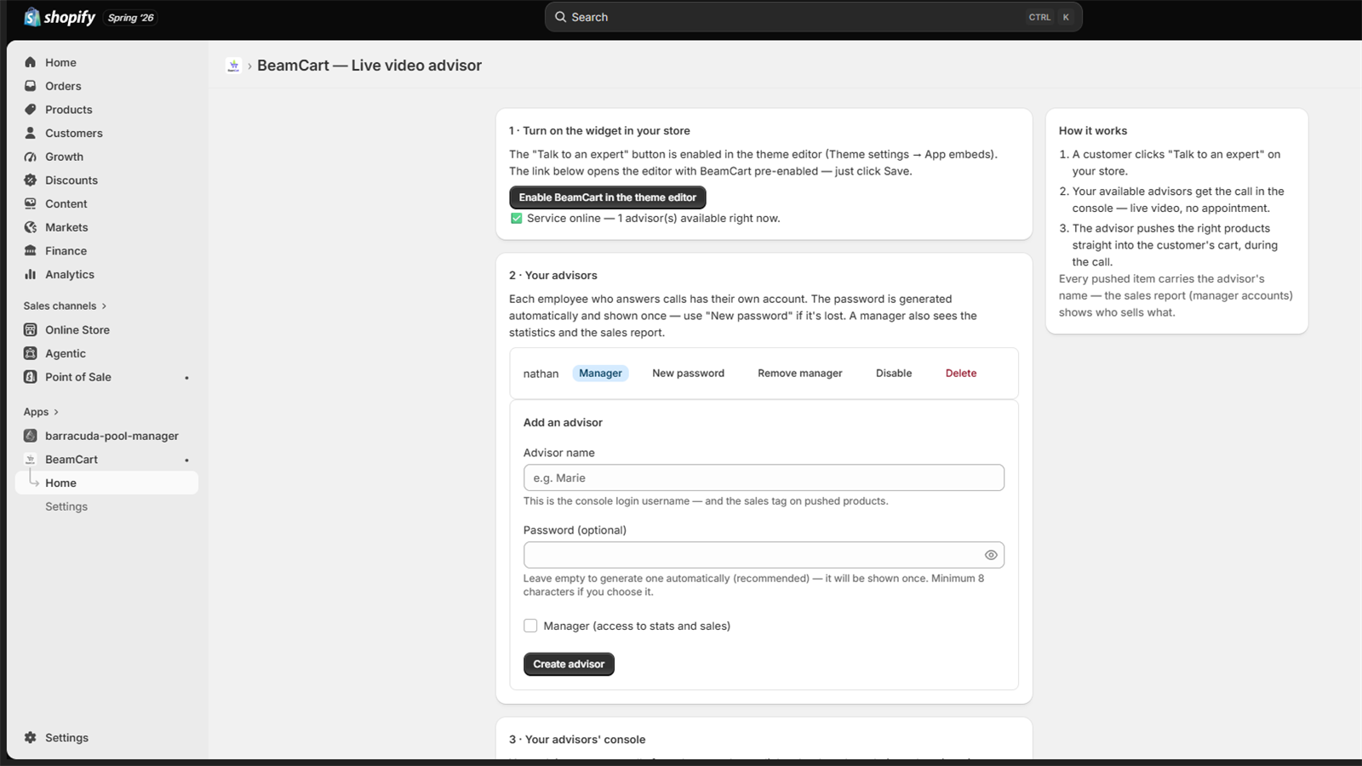Click the BeamCart pin dot in sidebar

point(186,460)
